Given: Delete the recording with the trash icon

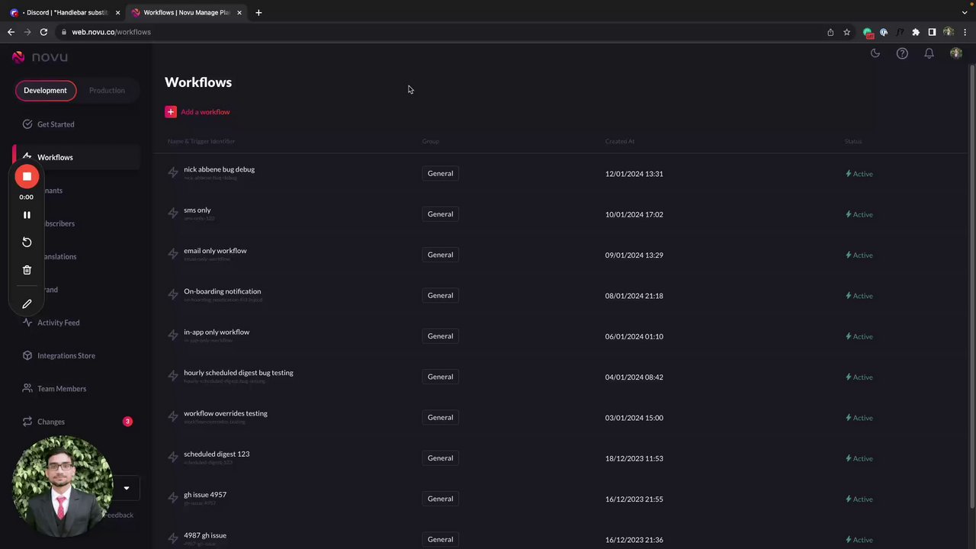Looking at the screenshot, I should tap(27, 270).
